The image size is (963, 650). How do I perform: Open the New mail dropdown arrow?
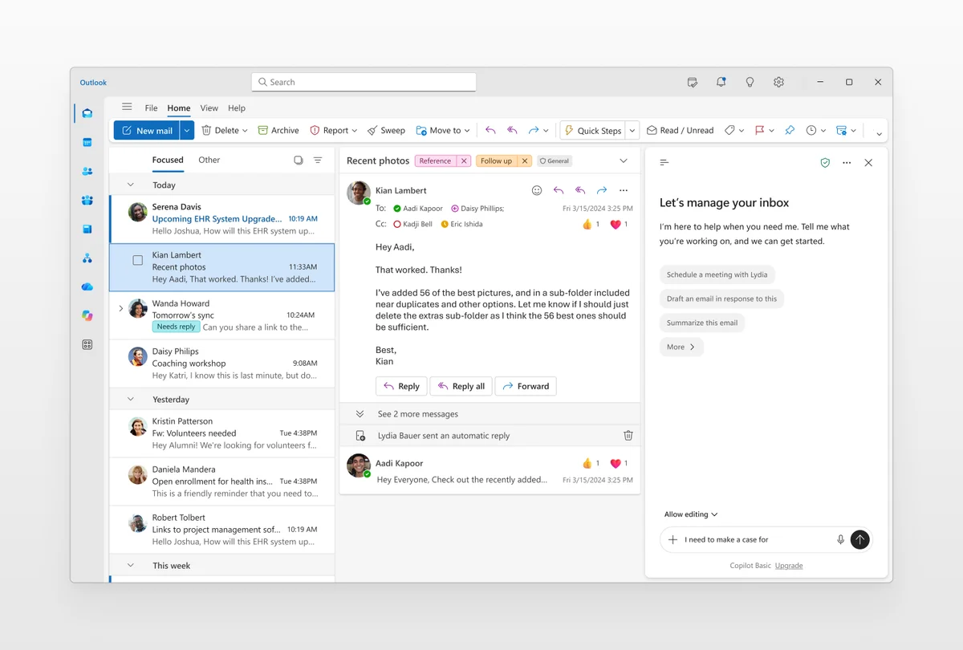pos(187,130)
